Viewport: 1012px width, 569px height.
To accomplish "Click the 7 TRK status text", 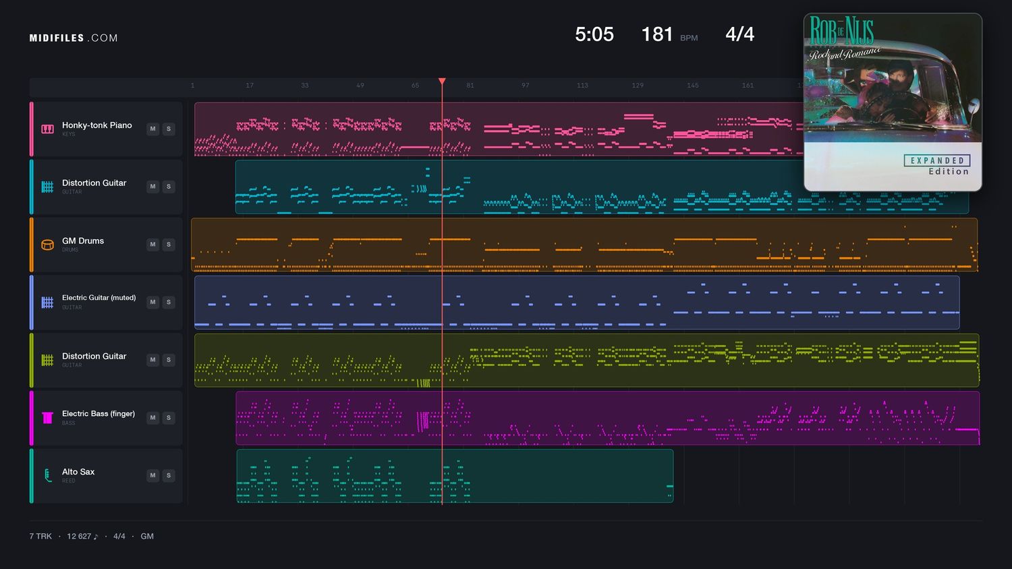I will click(40, 537).
